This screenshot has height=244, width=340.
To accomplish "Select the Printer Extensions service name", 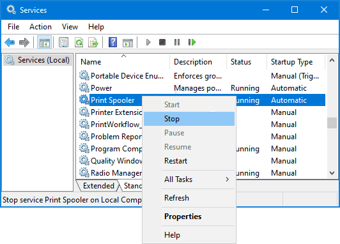I will point(116,112).
